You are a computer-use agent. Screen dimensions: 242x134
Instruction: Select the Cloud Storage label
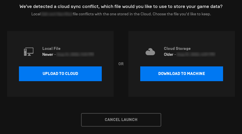coord(177,49)
